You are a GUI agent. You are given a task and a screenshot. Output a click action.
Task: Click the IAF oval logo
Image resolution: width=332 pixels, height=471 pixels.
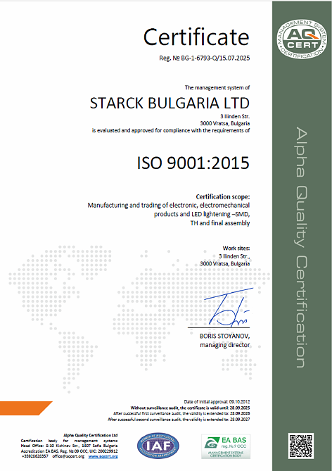click(158, 446)
